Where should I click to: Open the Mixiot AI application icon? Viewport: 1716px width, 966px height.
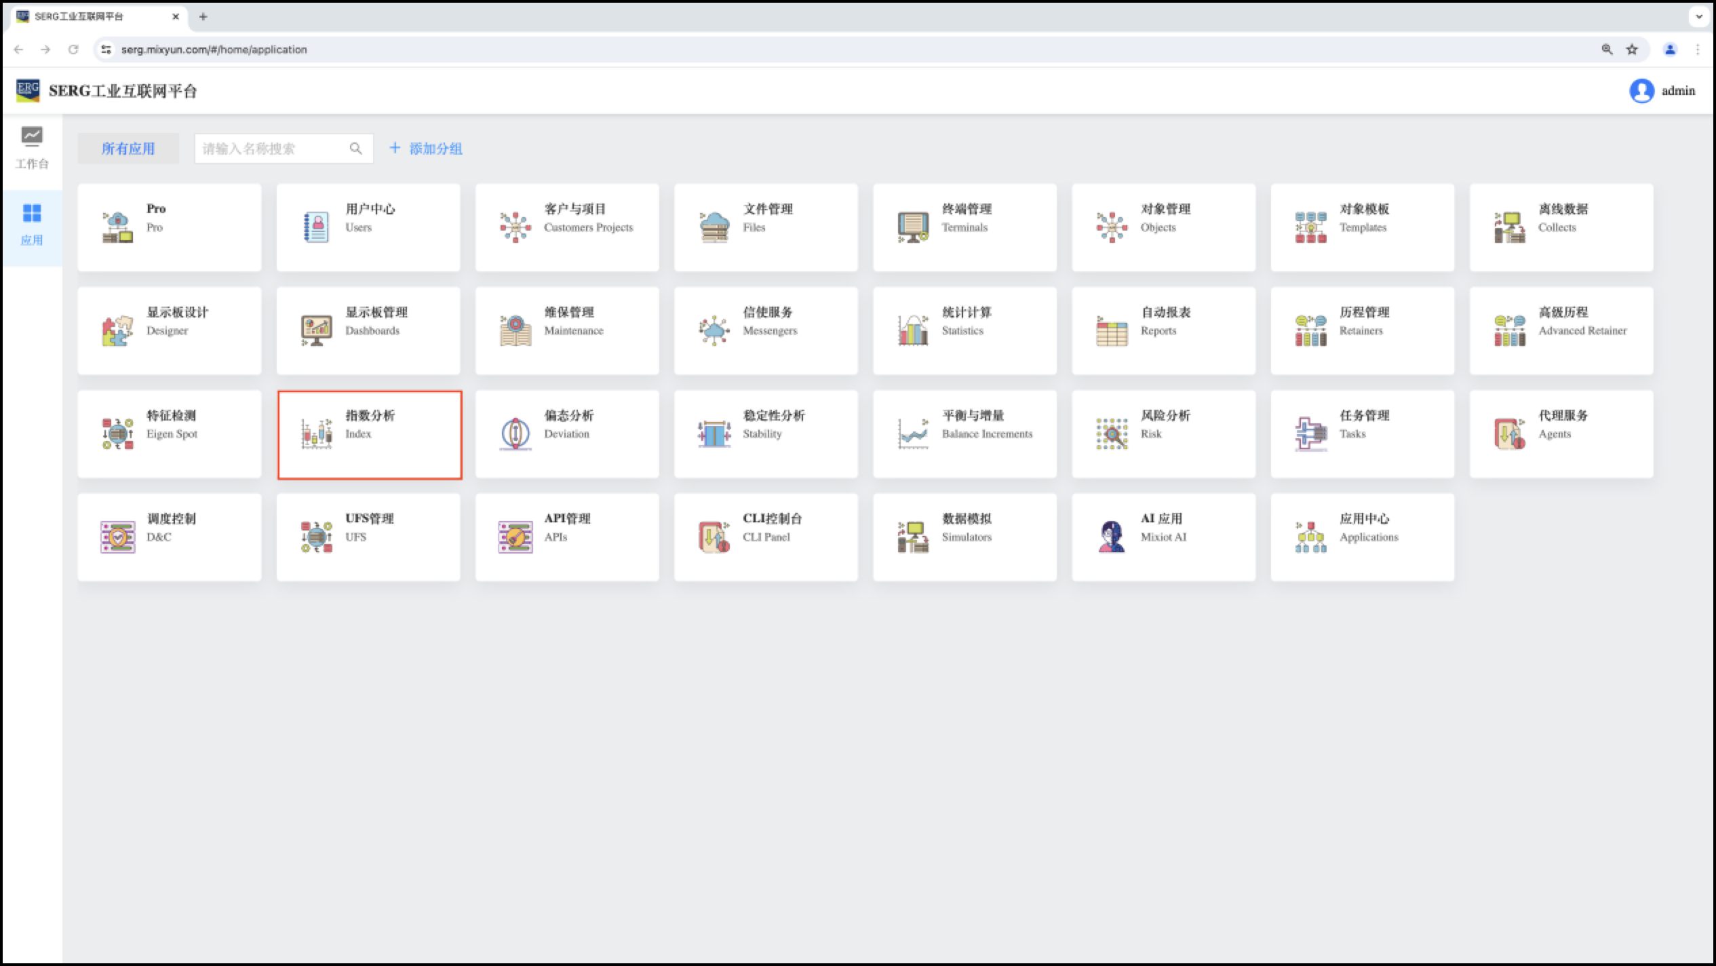pyautogui.click(x=1111, y=537)
